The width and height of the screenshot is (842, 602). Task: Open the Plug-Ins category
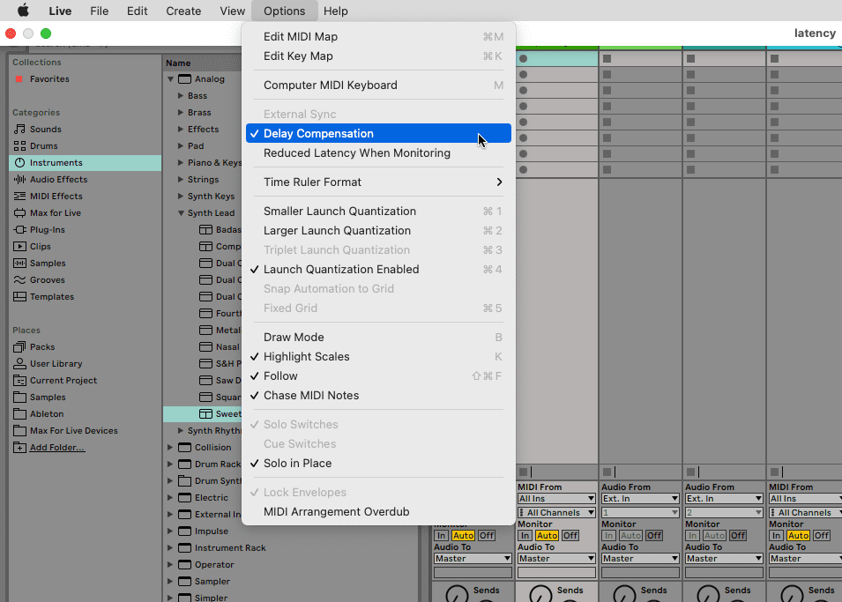tap(48, 229)
